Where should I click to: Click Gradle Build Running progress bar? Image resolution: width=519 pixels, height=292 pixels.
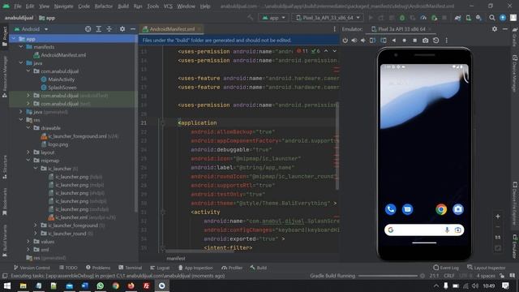(x=388, y=276)
